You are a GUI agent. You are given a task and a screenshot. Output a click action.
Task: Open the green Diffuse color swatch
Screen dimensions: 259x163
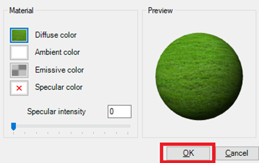19,35
